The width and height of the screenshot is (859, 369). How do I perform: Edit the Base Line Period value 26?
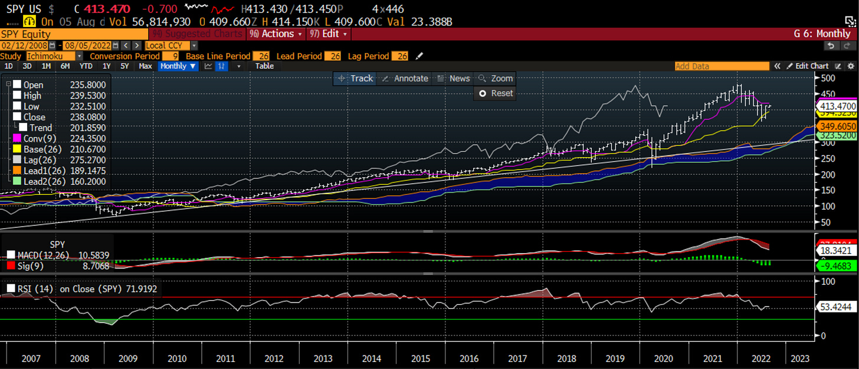[x=261, y=56]
